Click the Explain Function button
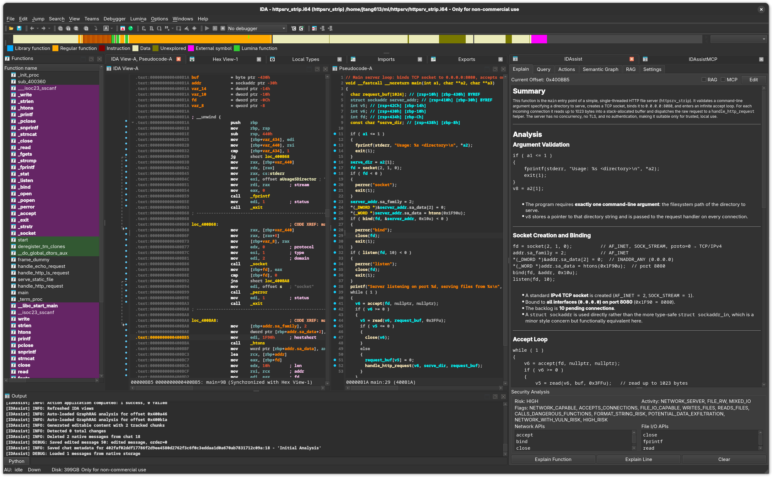Screen dimensions: 772x477 (553, 459)
